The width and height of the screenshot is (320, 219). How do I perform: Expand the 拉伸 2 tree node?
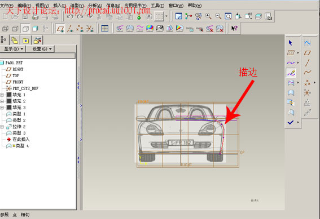pyautogui.click(x=2, y=127)
